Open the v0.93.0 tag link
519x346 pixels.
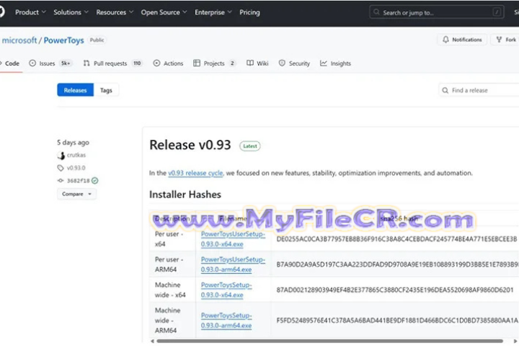click(x=76, y=168)
